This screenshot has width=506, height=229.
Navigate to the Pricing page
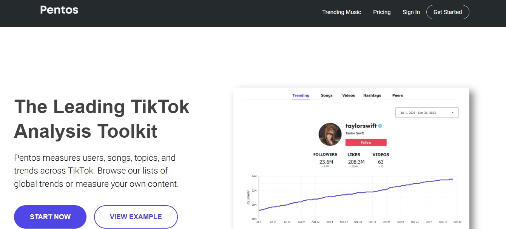point(382,12)
